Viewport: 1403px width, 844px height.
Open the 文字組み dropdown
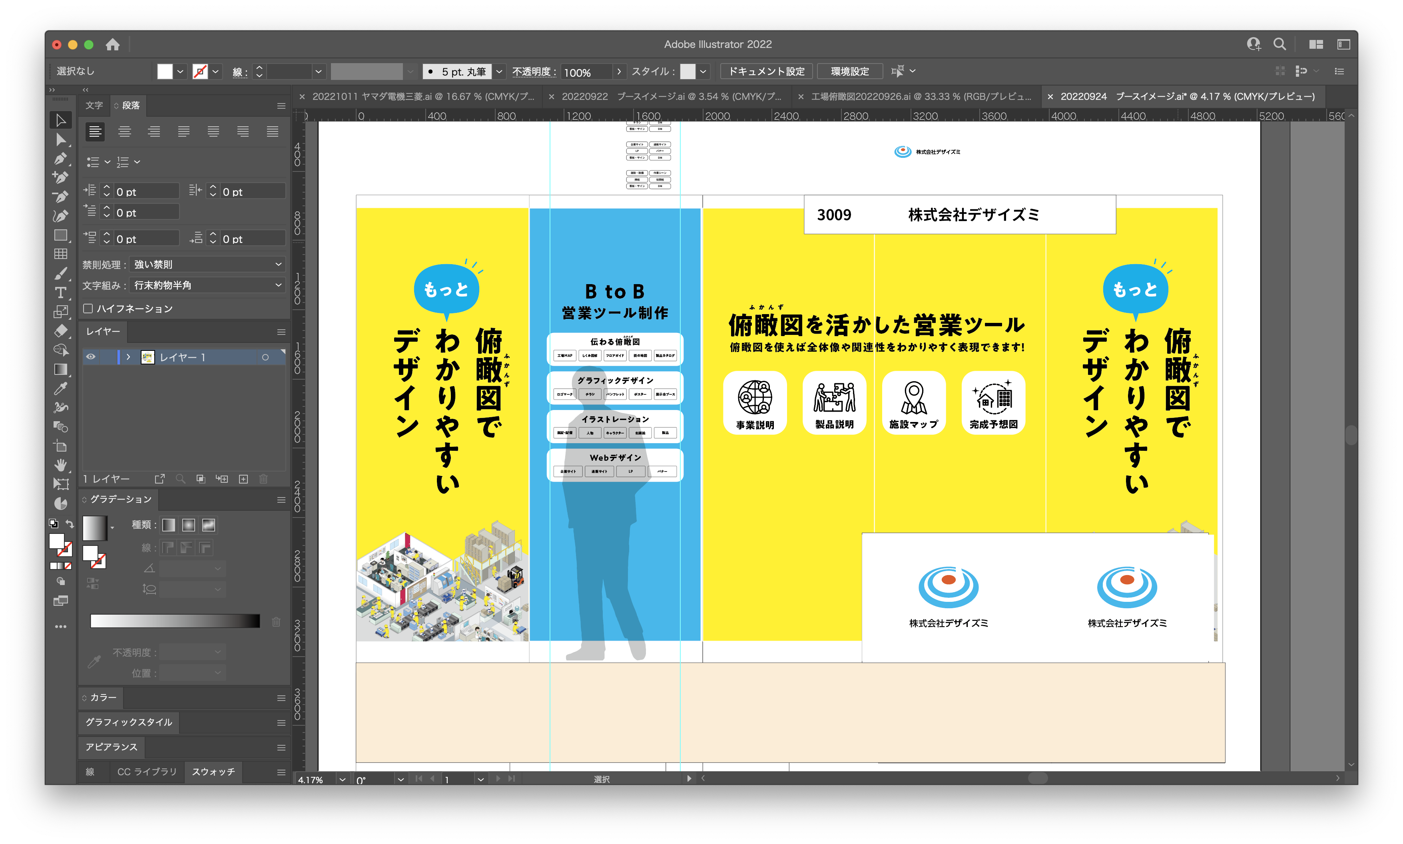207,285
